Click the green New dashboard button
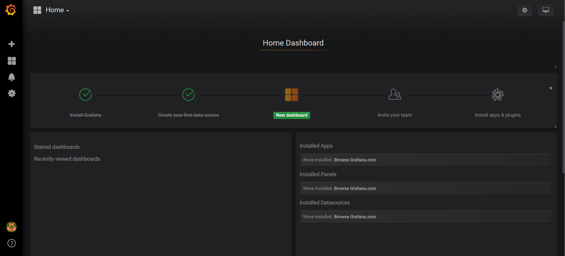Viewport: 565px width, 256px height. pos(292,115)
